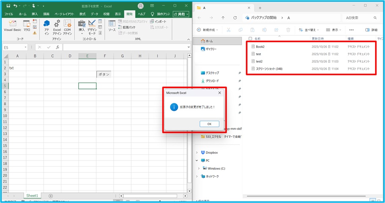Image resolution: width=385 pixels, height=203 pixels.
Task: Toggle the 詳細 details pane
Action: click(x=371, y=30)
